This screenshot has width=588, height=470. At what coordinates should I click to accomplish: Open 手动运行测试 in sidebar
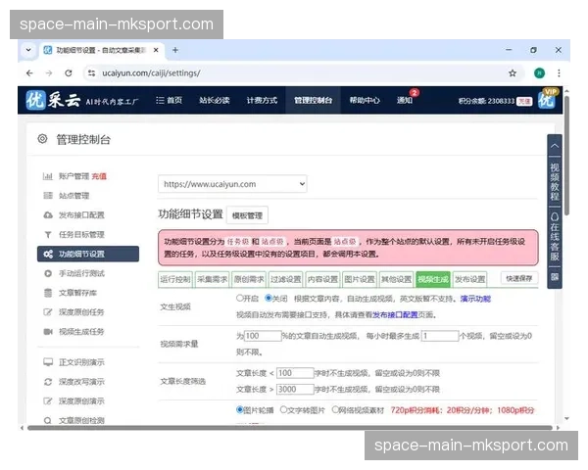[x=81, y=273]
